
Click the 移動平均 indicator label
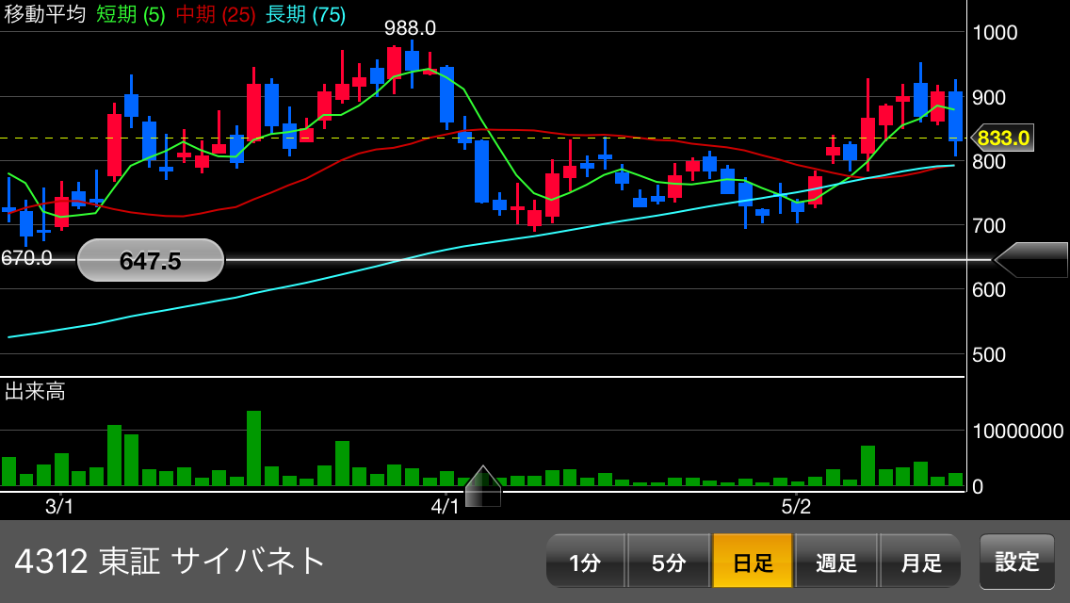[x=44, y=14]
